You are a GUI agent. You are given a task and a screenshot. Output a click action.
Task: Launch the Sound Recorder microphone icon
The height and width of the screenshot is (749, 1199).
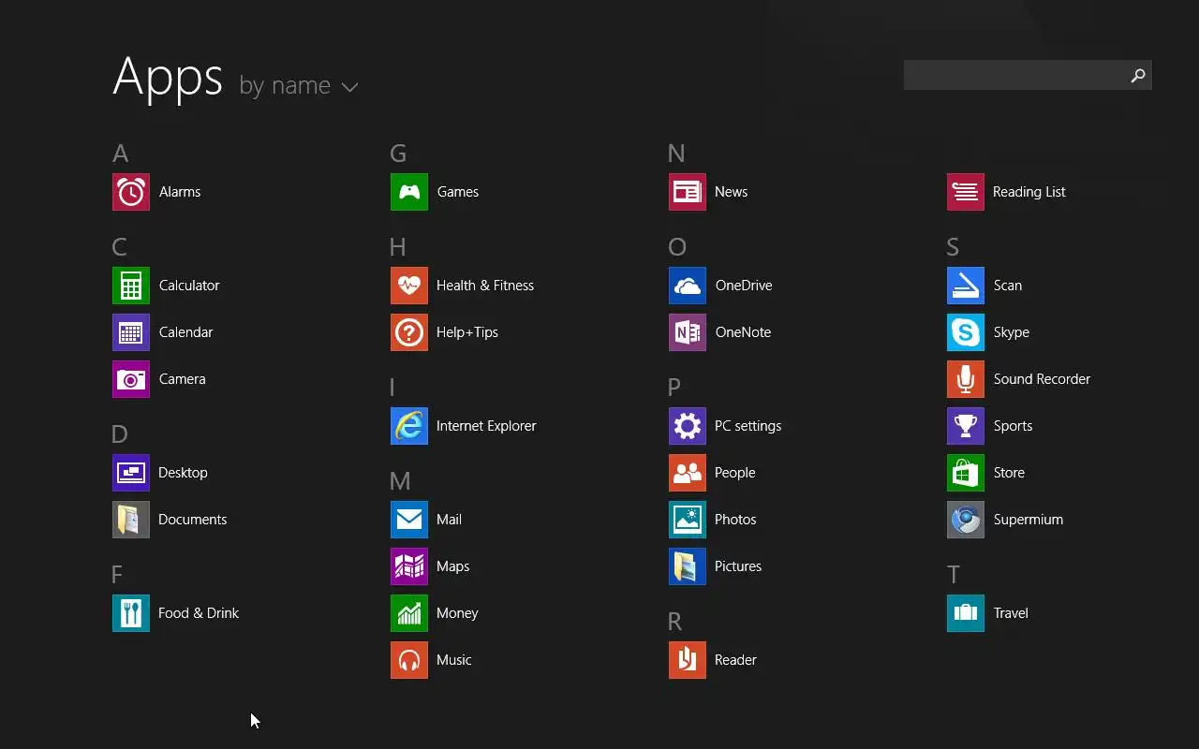coord(966,379)
